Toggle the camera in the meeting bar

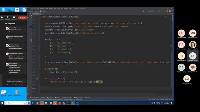2,17
